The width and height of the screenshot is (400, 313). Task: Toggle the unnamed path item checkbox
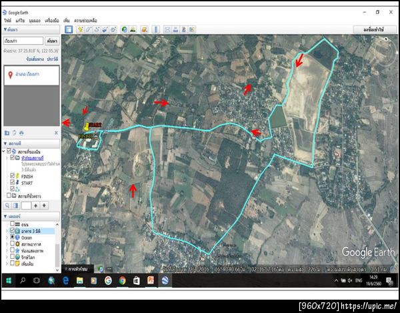[x=12, y=189]
